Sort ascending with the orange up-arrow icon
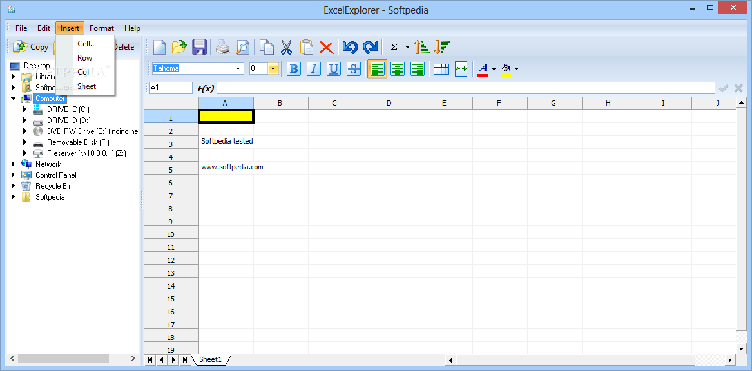Image resolution: width=752 pixels, height=371 pixels. coord(422,47)
